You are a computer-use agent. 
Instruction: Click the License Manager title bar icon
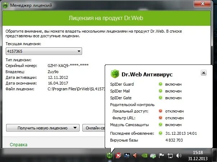5,5
